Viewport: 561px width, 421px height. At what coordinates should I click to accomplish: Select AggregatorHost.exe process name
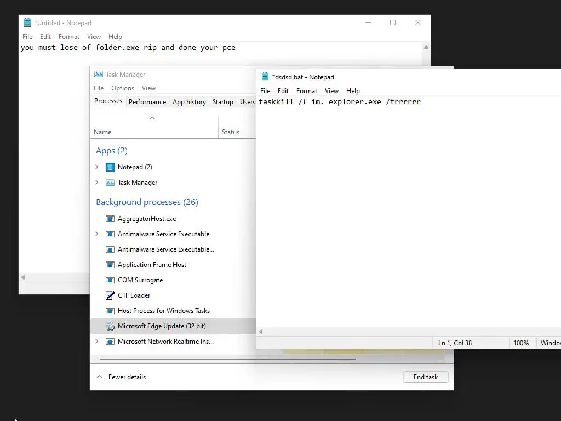click(x=147, y=219)
